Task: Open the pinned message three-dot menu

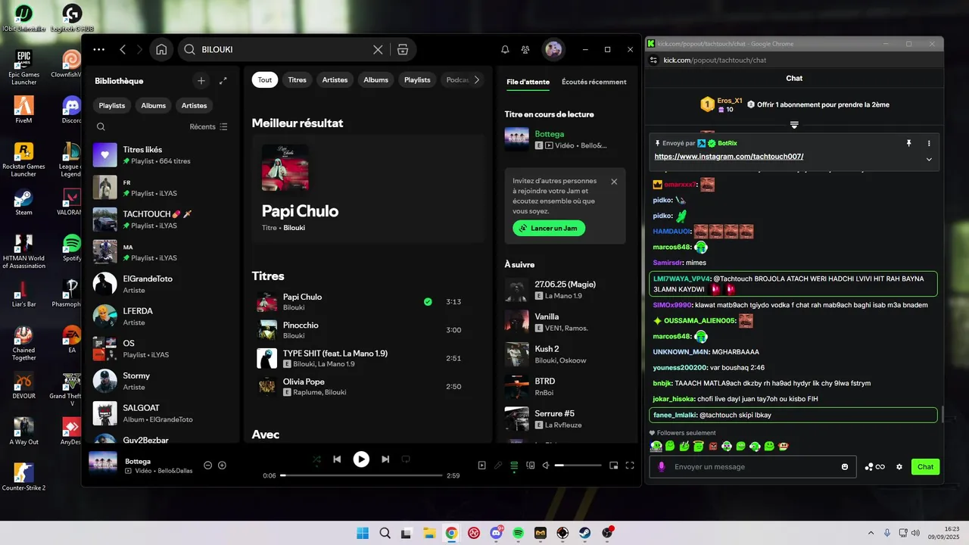Action: pos(929,143)
